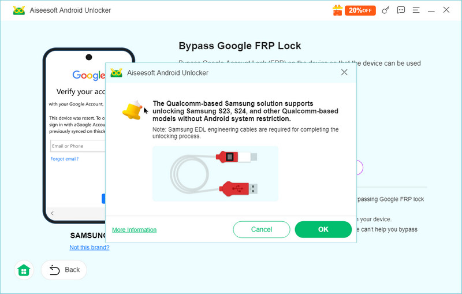Click the Aiseesoft owl logo in main title bar
462x294 pixels.
pos(19,10)
